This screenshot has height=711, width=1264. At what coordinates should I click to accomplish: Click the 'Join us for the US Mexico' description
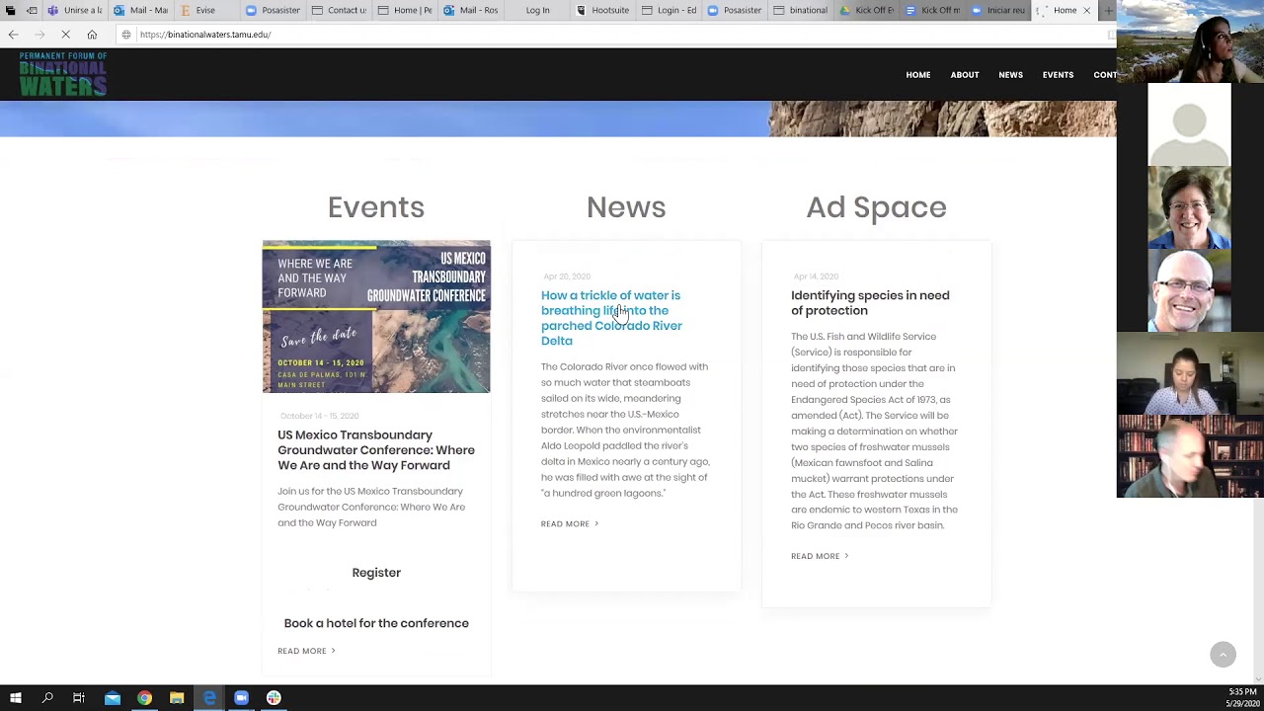[x=371, y=507]
